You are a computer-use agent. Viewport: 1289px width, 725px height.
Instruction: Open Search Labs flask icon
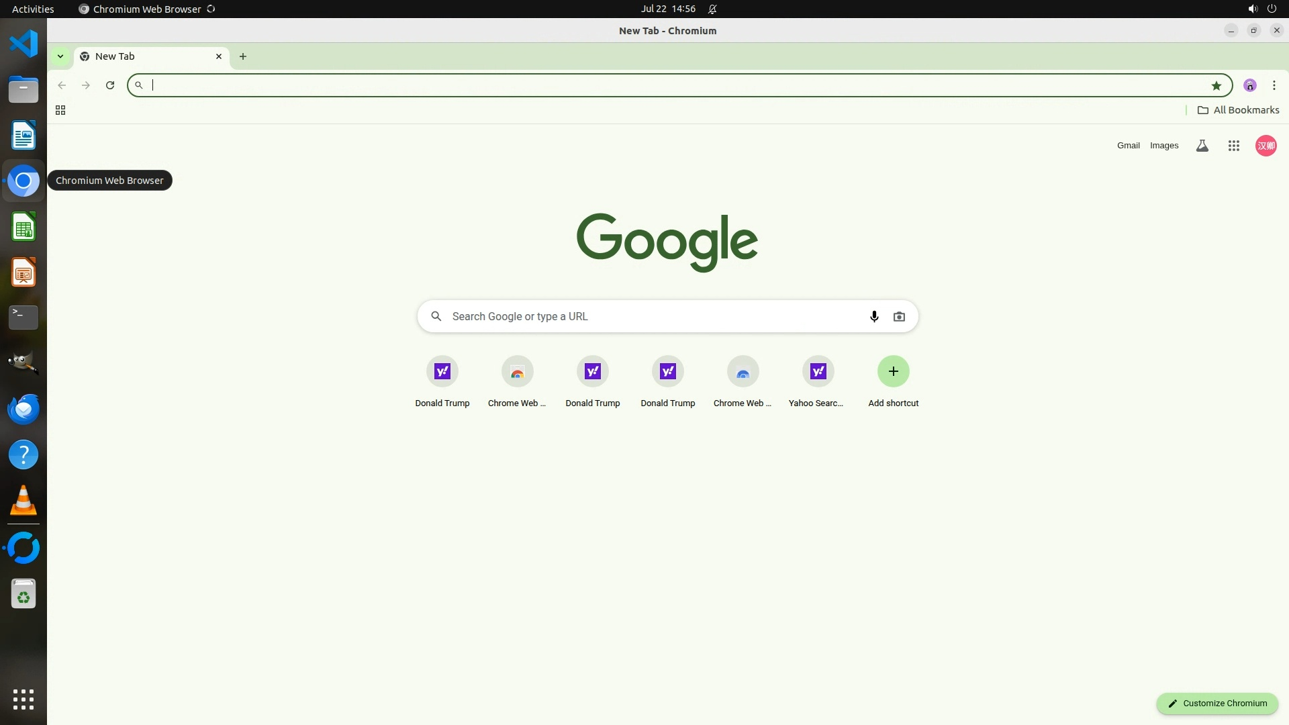point(1202,146)
